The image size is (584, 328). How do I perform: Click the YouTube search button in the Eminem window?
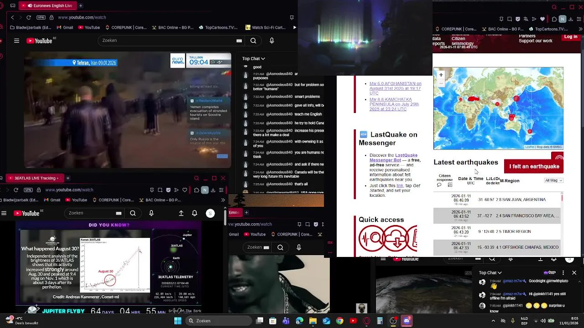point(280,247)
